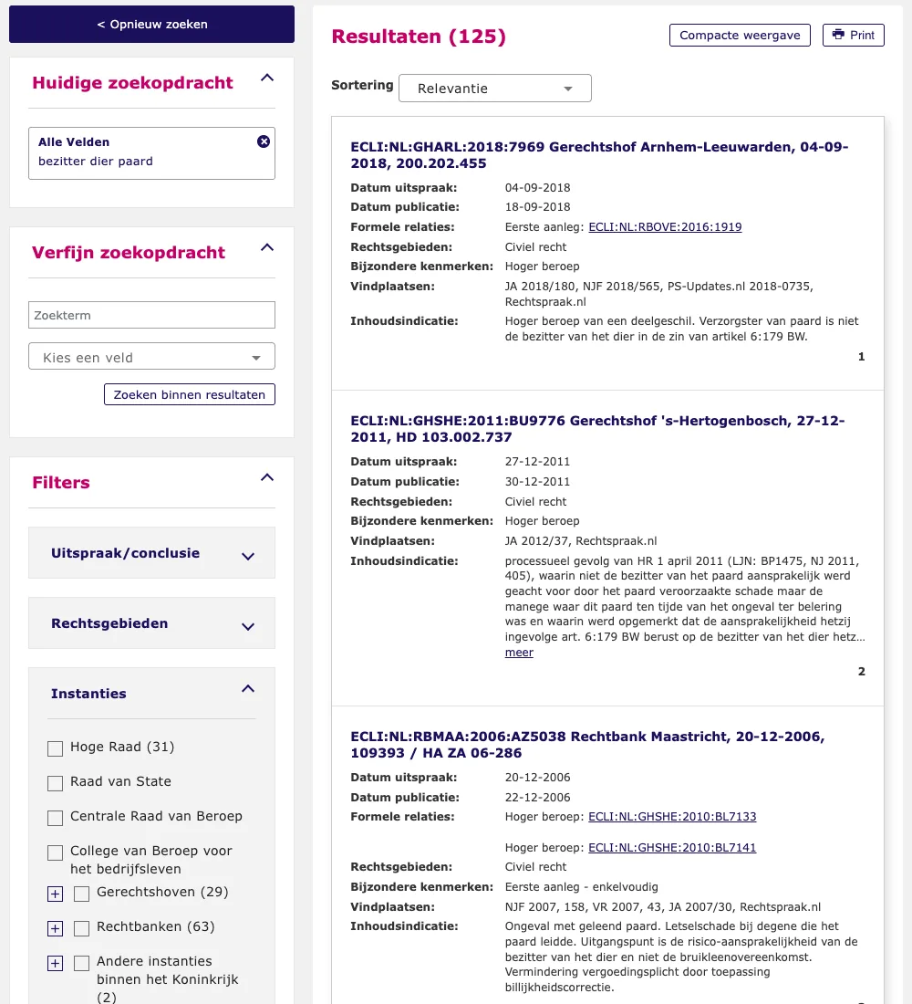Remove the 'bezitter dier paard' search term

click(x=263, y=141)
